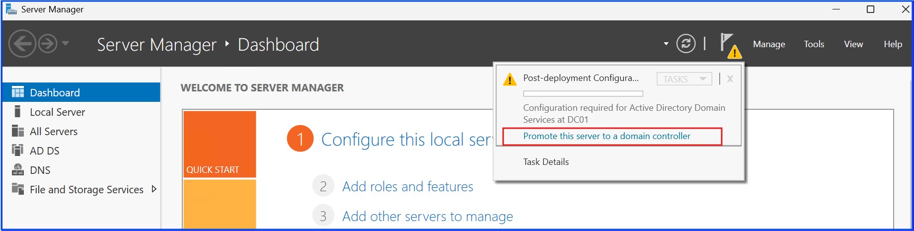
Task: Click the Local Server icon
Action: click(18, 111)
